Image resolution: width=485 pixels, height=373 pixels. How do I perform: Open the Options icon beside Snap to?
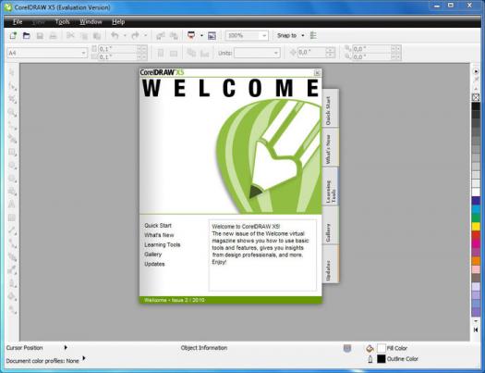tap(313, 35)
